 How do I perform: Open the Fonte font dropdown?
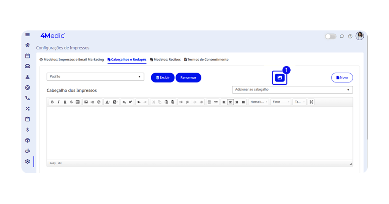click(x=281, y=102)
